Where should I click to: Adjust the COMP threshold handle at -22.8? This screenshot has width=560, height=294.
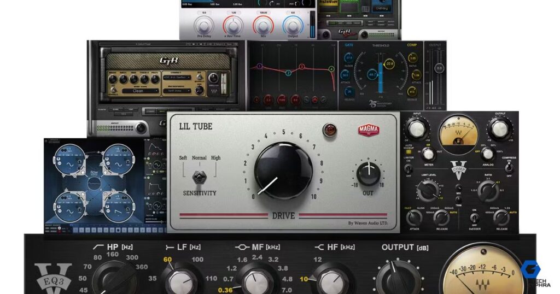389,64
